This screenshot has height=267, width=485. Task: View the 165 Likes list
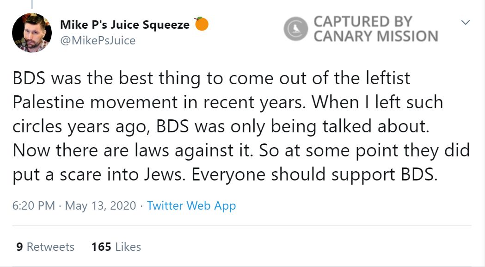click(x=116, y=247)
